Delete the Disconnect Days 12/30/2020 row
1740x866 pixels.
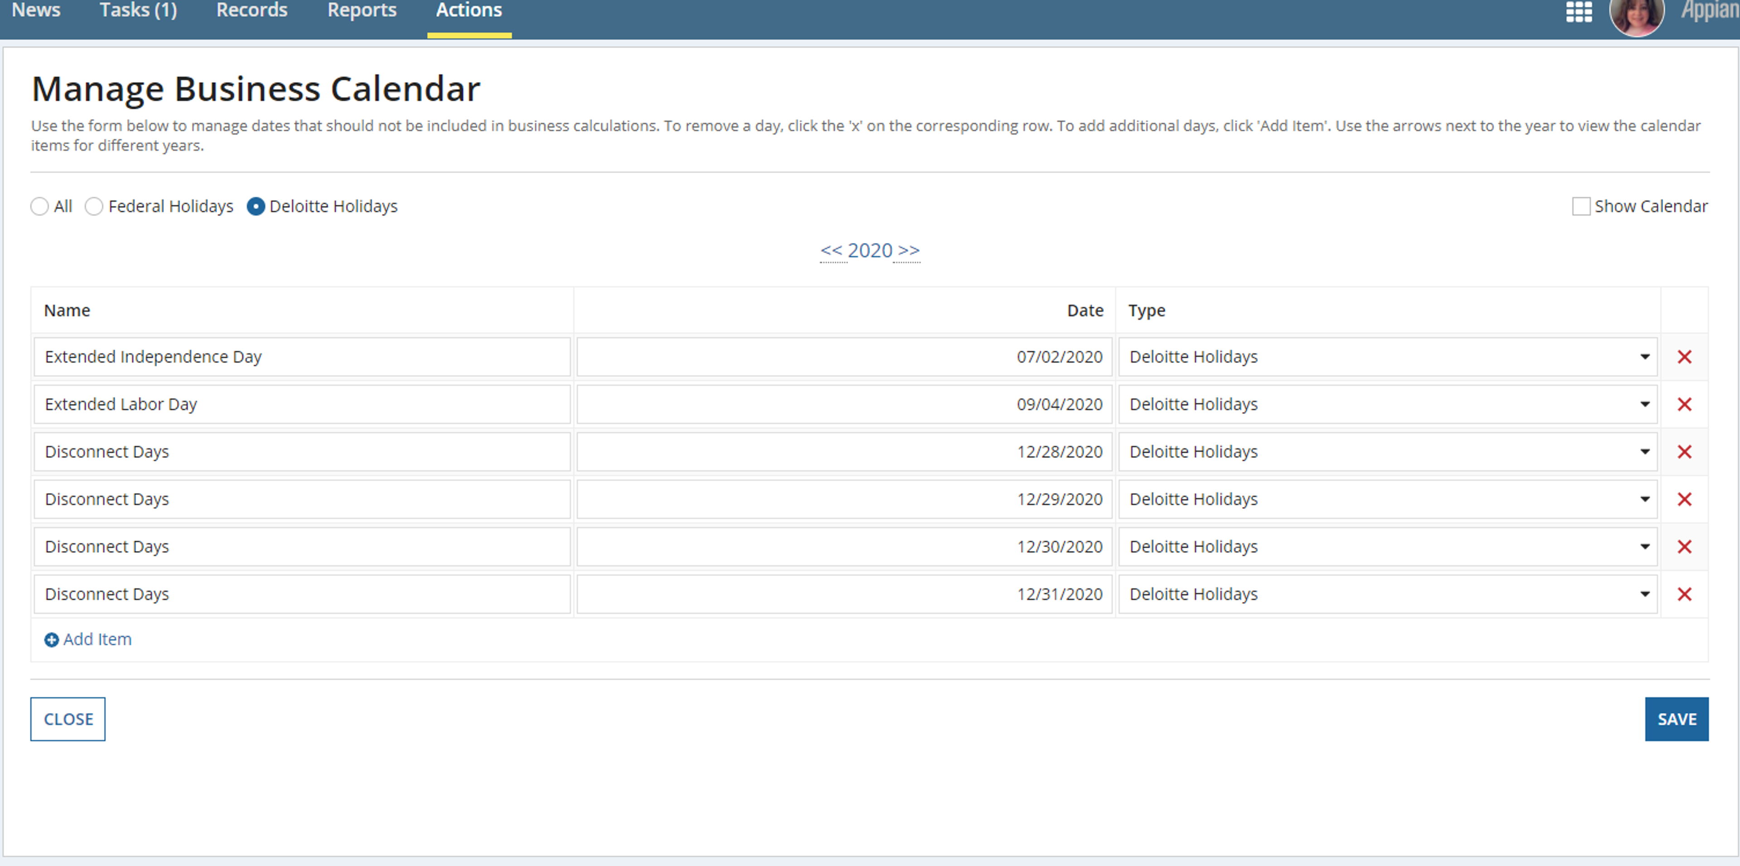1685,547
